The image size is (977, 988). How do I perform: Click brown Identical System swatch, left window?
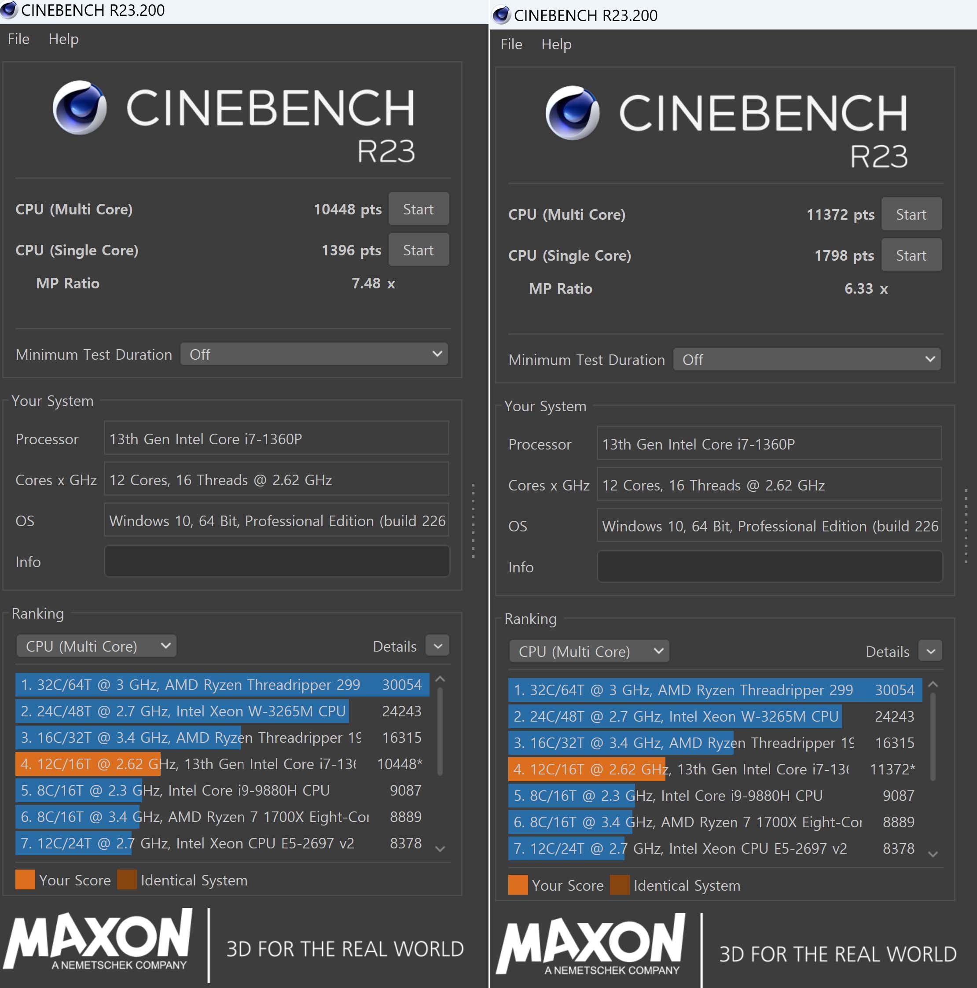point(127,880)
